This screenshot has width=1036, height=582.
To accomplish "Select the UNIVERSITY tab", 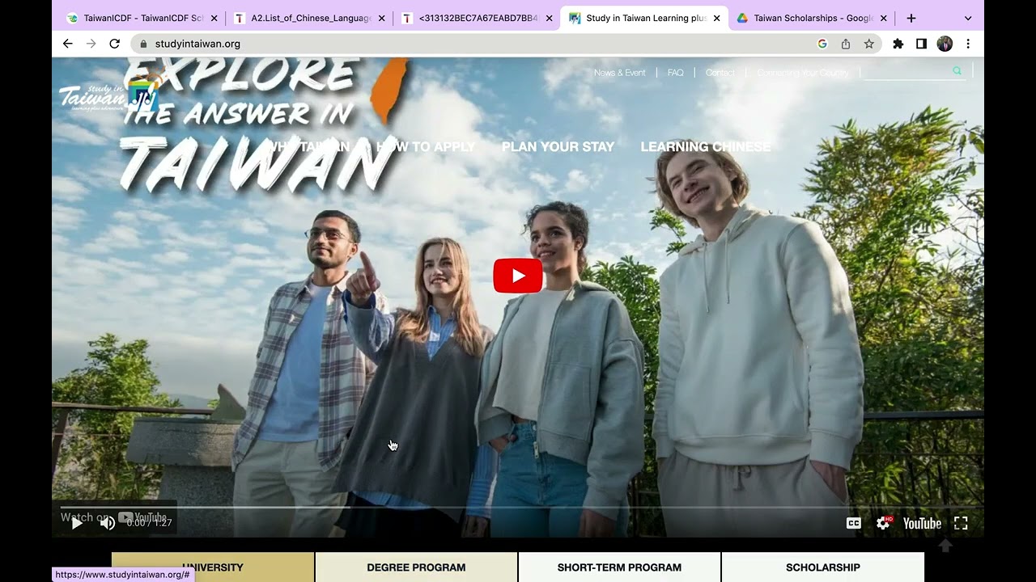I will click(213, 567).
